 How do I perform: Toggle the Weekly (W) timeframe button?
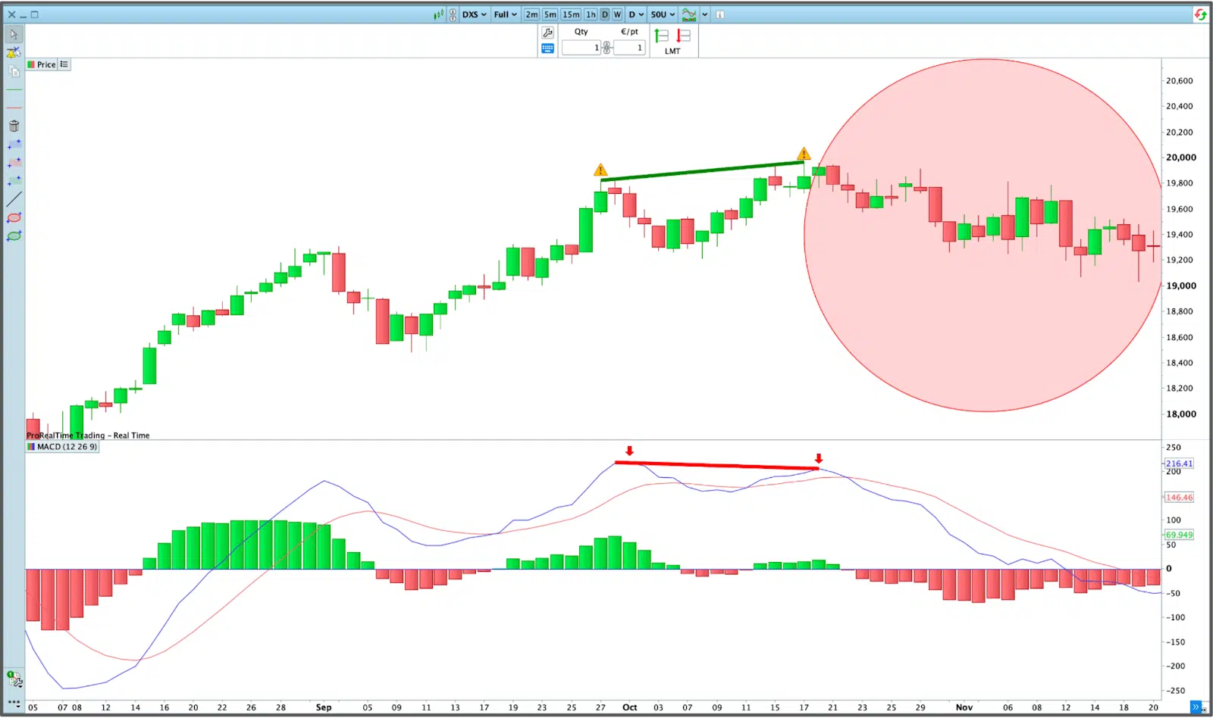[616, 14]
